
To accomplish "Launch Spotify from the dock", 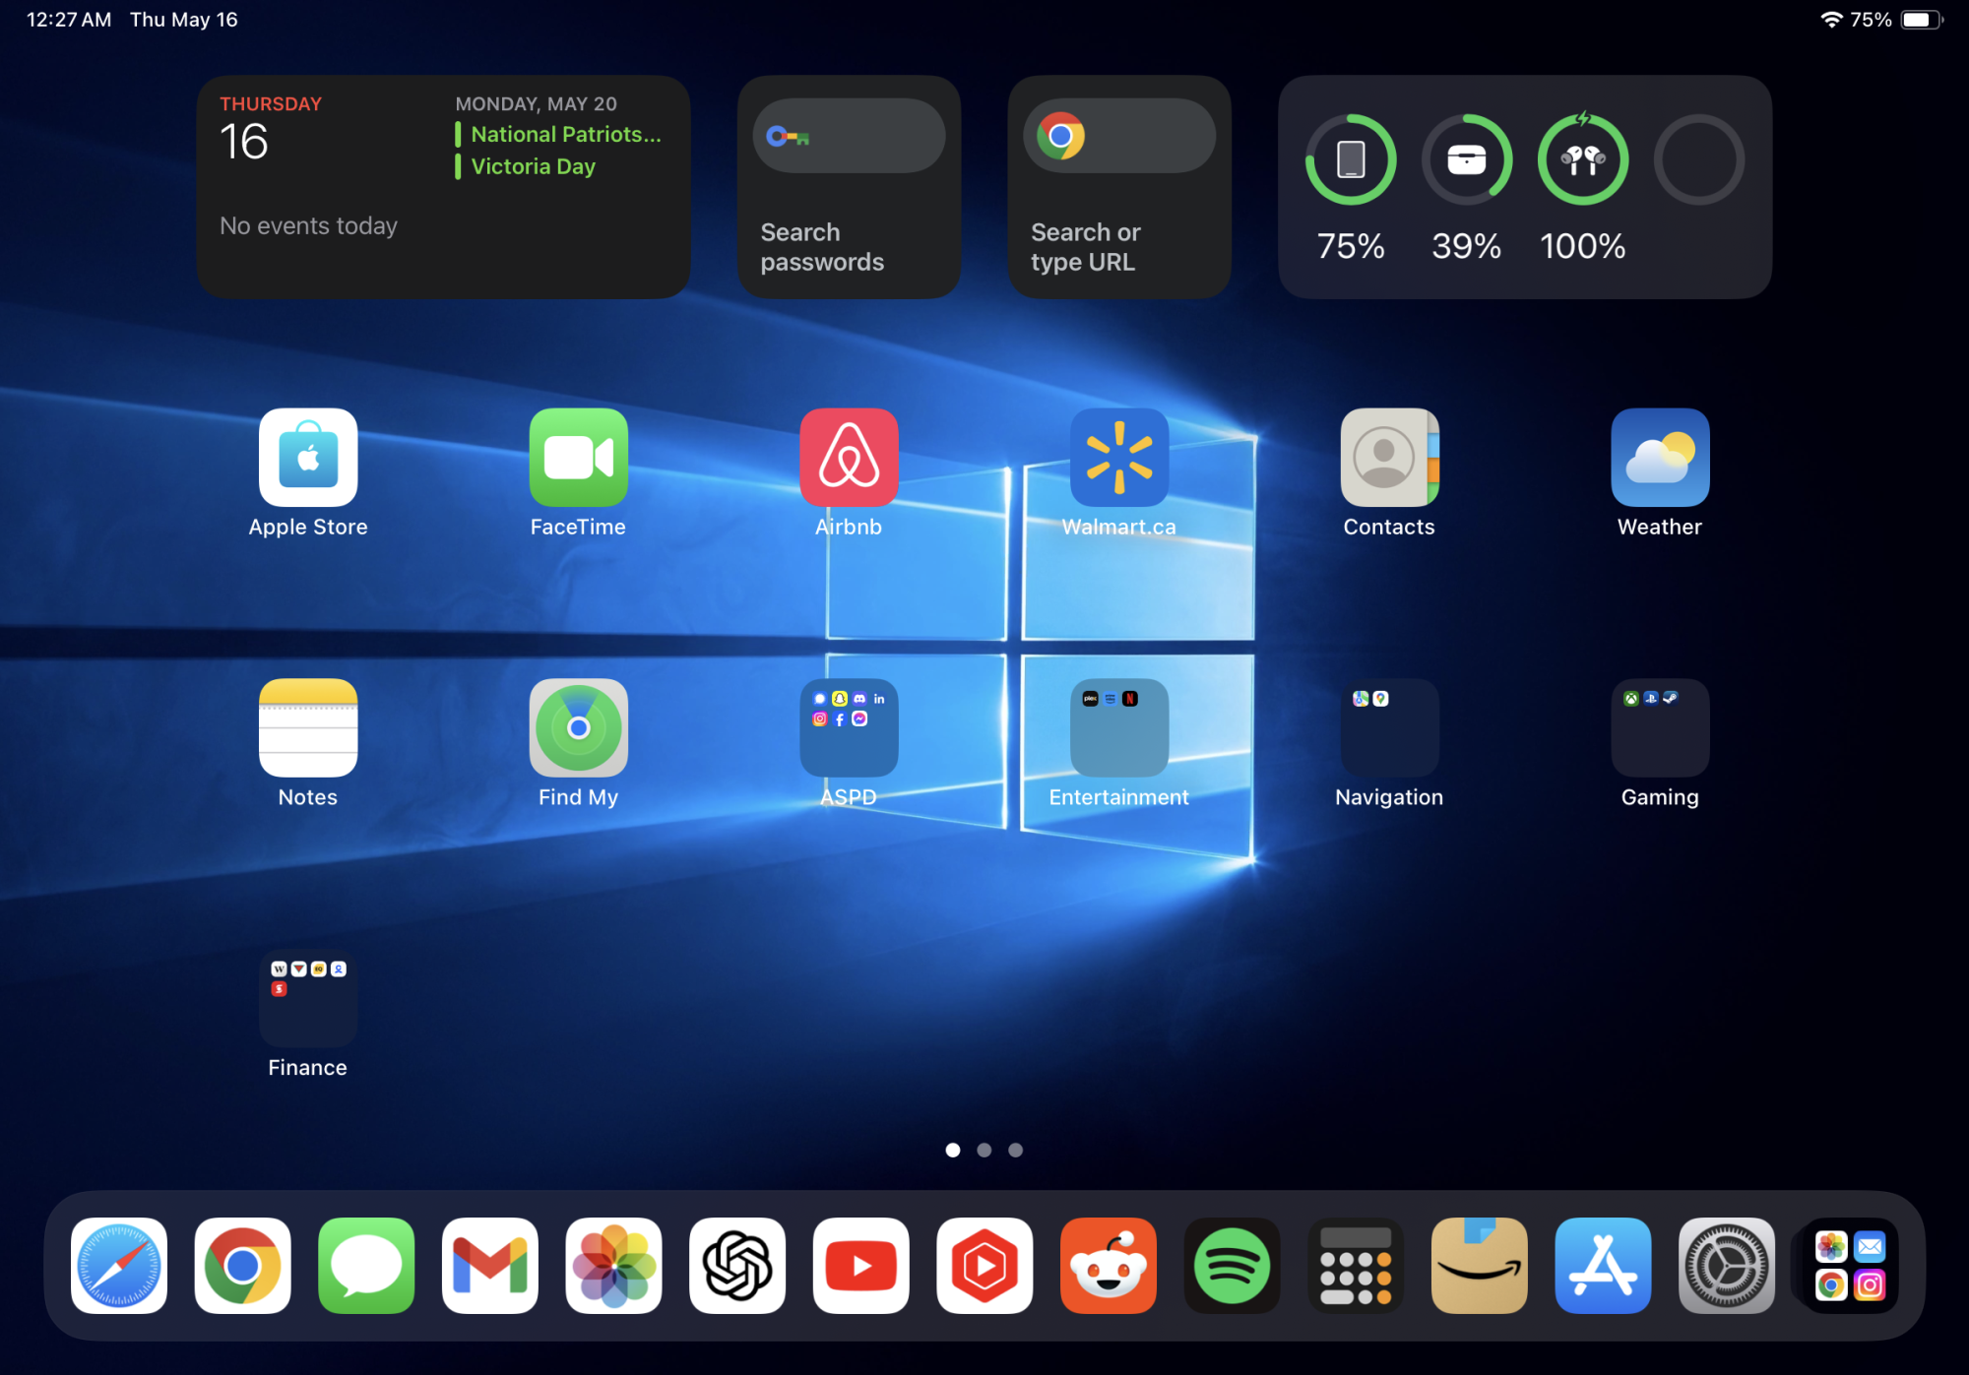I will point(1232,1266).
